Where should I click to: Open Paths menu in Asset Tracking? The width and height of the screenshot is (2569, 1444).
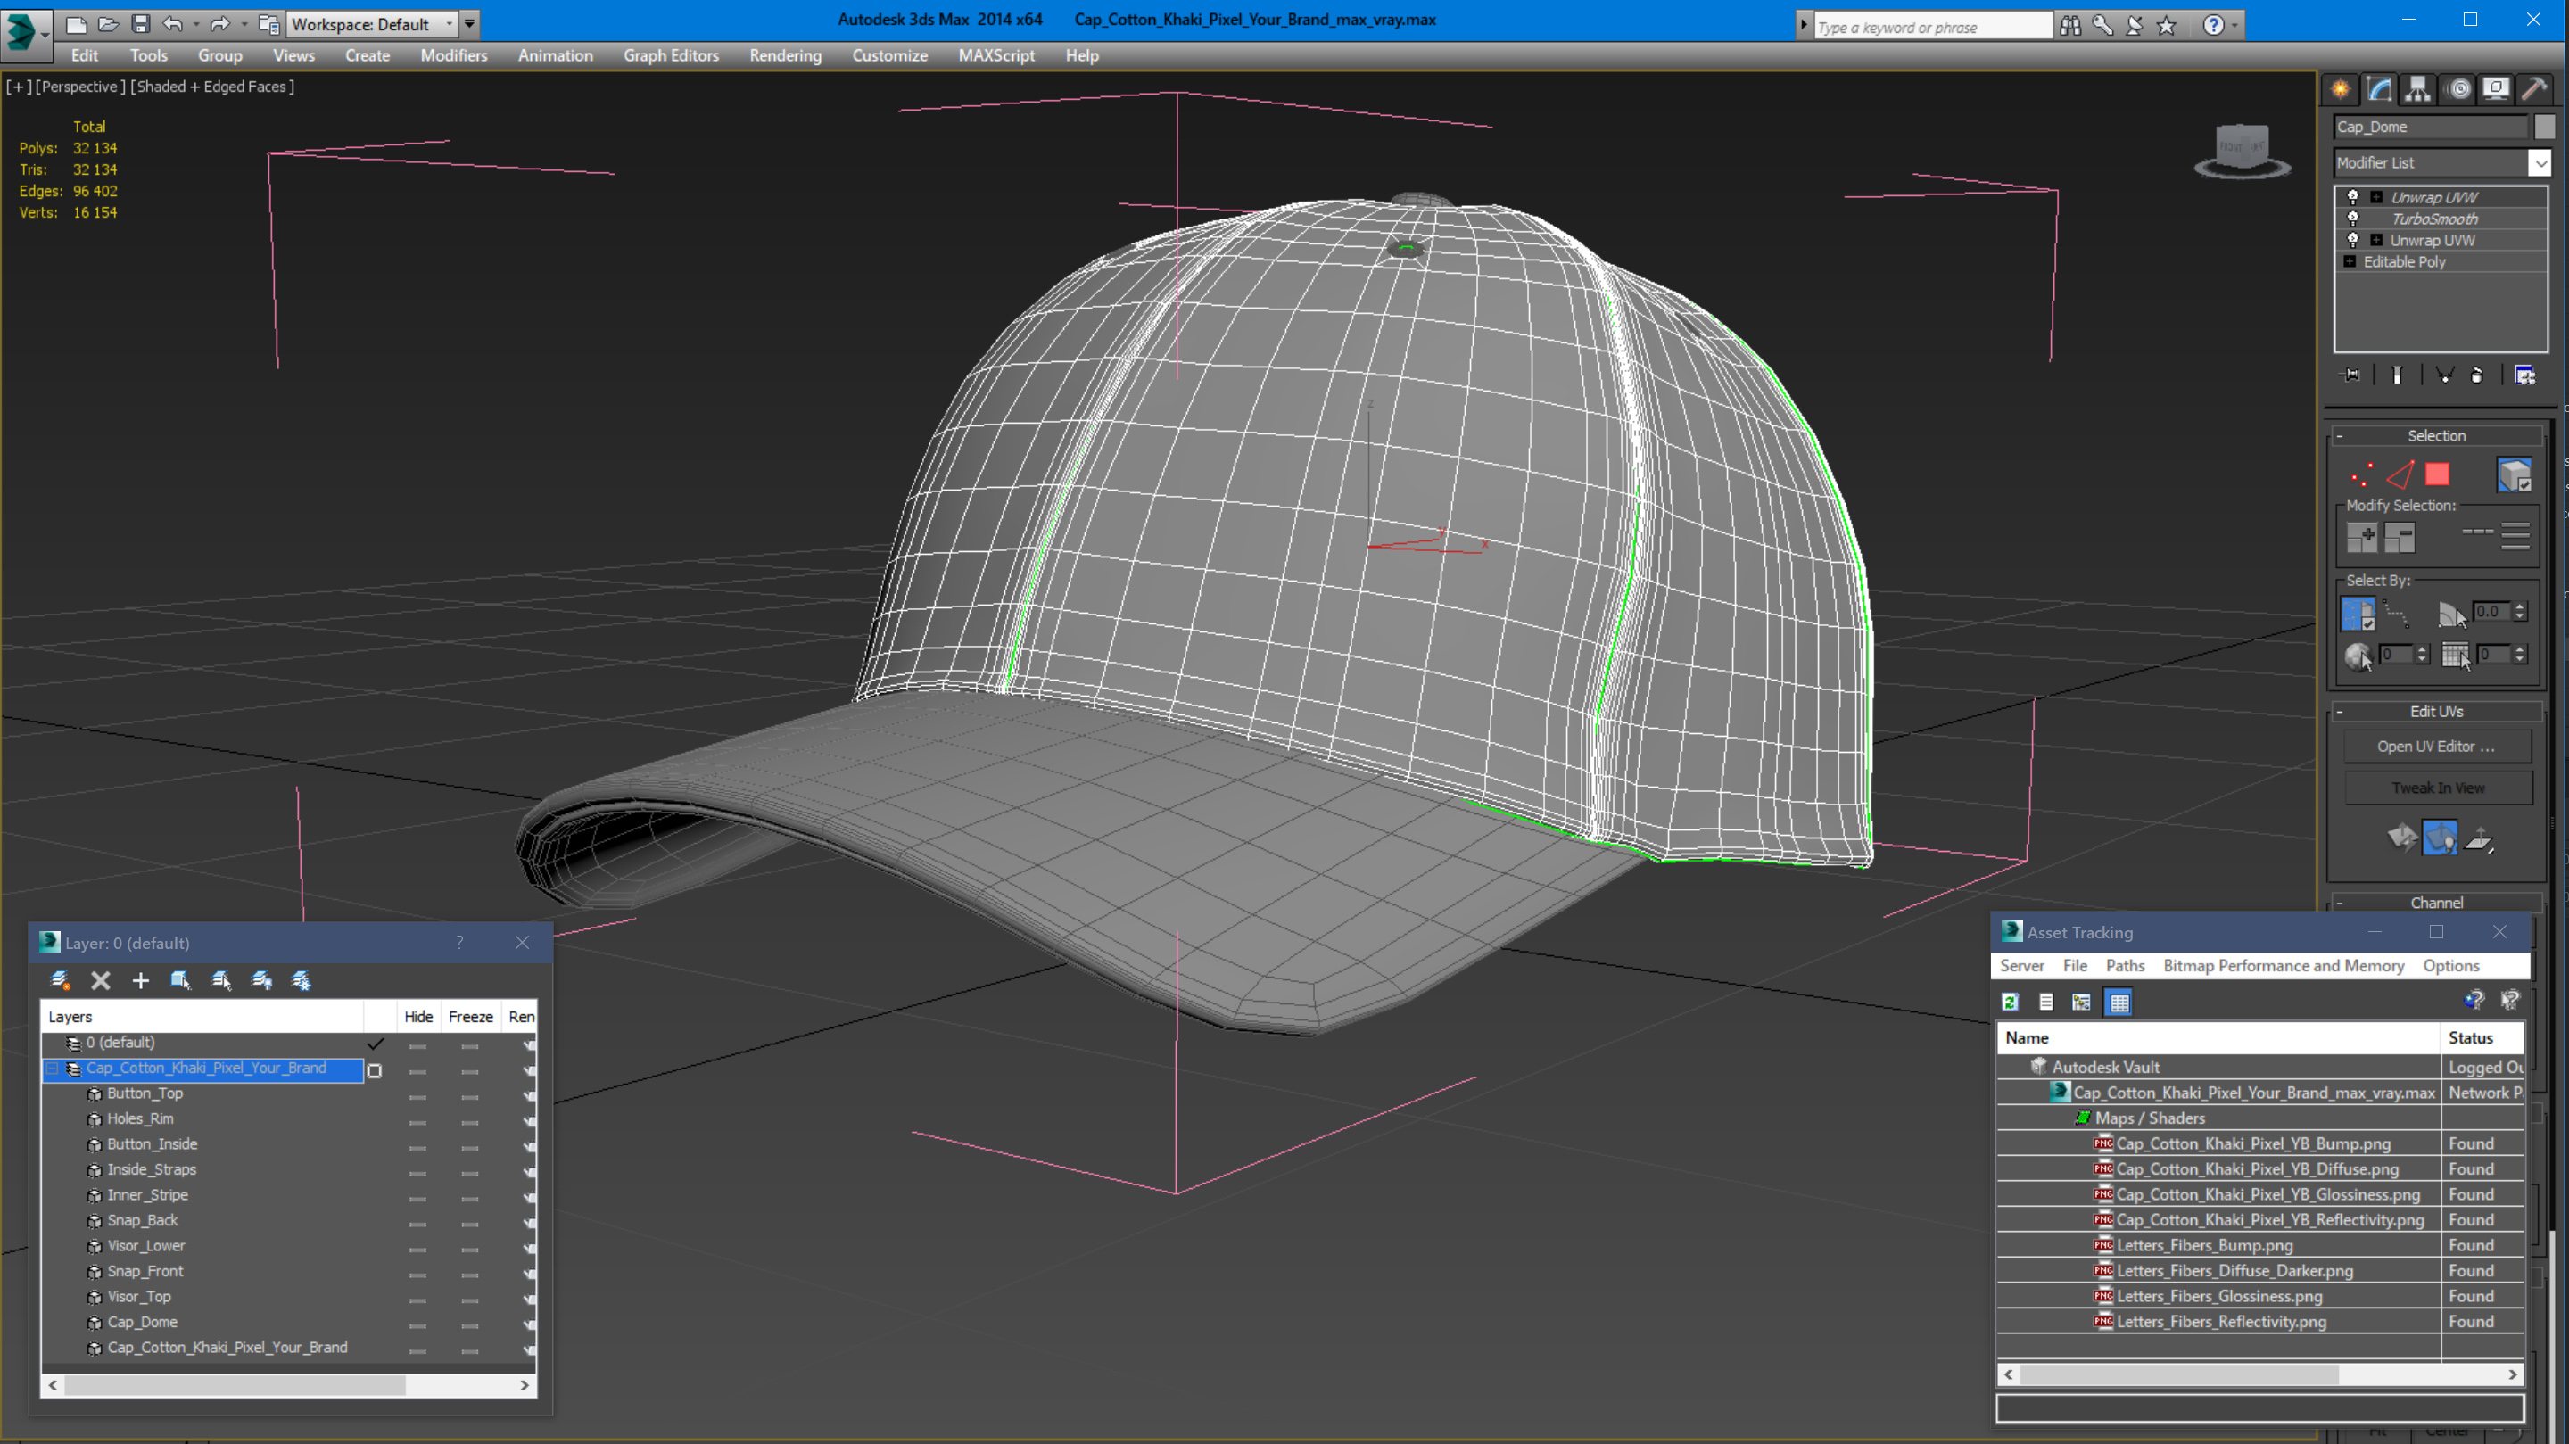coord(2124,965)
